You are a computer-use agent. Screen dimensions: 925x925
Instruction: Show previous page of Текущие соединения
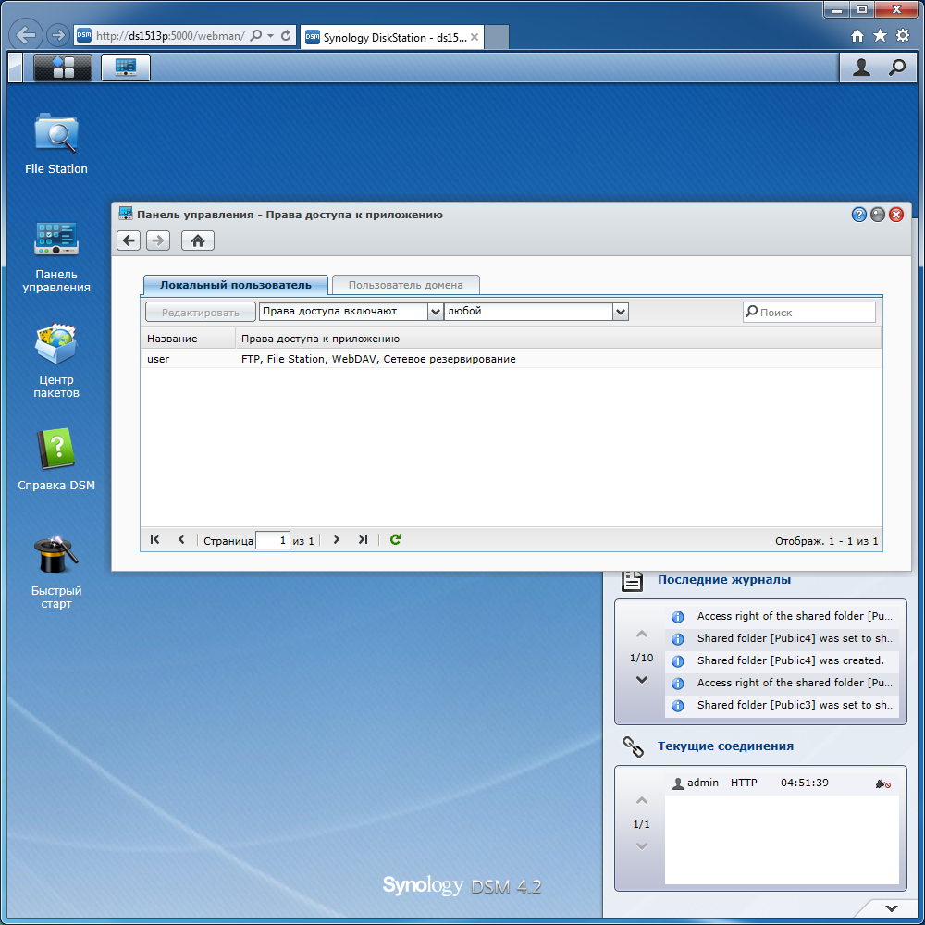click(x=642, y=800)
